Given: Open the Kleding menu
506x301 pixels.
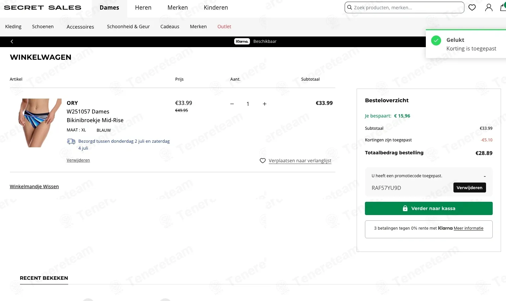Looking at the screenshot, I should [13, 27].
